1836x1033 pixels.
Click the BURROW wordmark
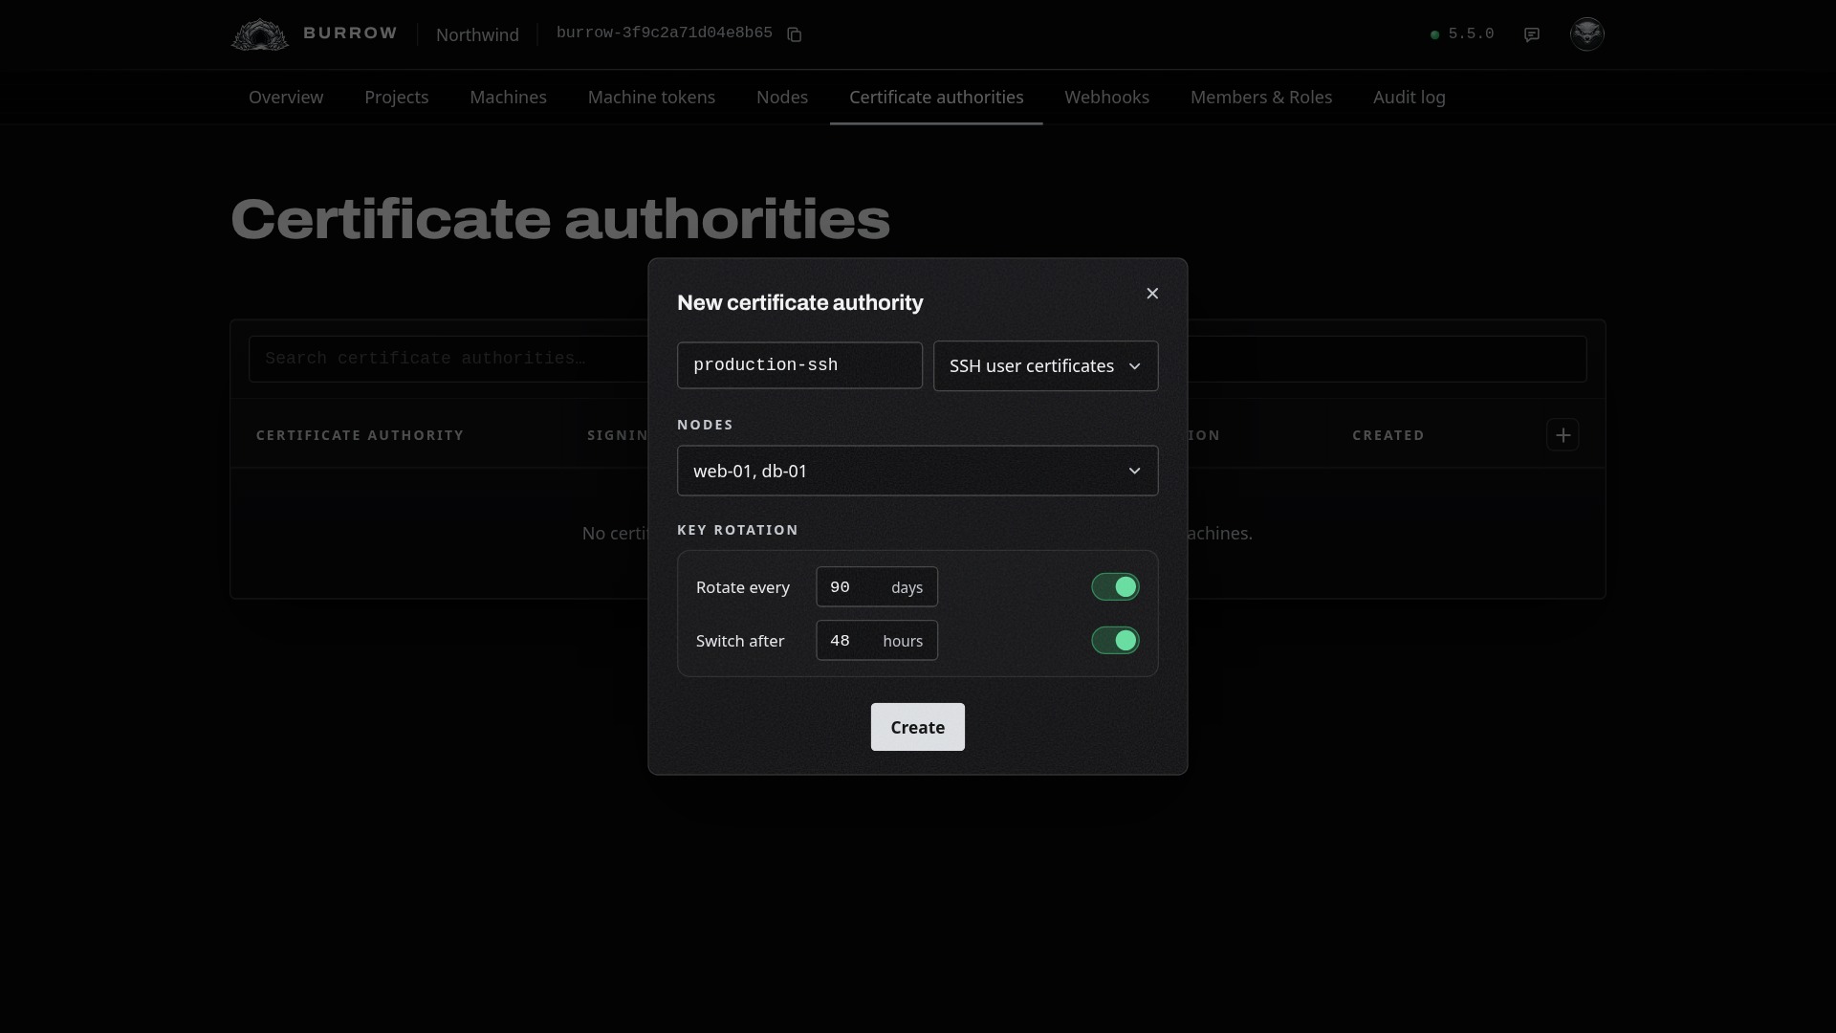click(x=350, y=33)
